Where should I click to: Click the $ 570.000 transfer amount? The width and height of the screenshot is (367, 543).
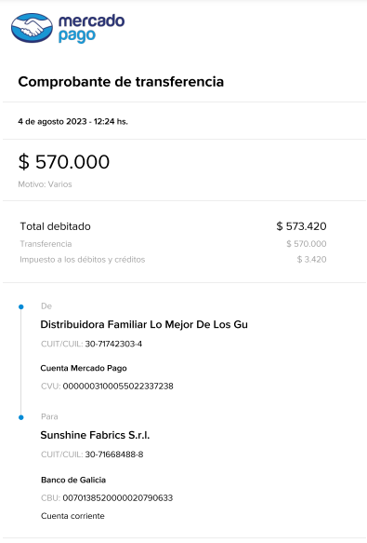coord(64,162)
